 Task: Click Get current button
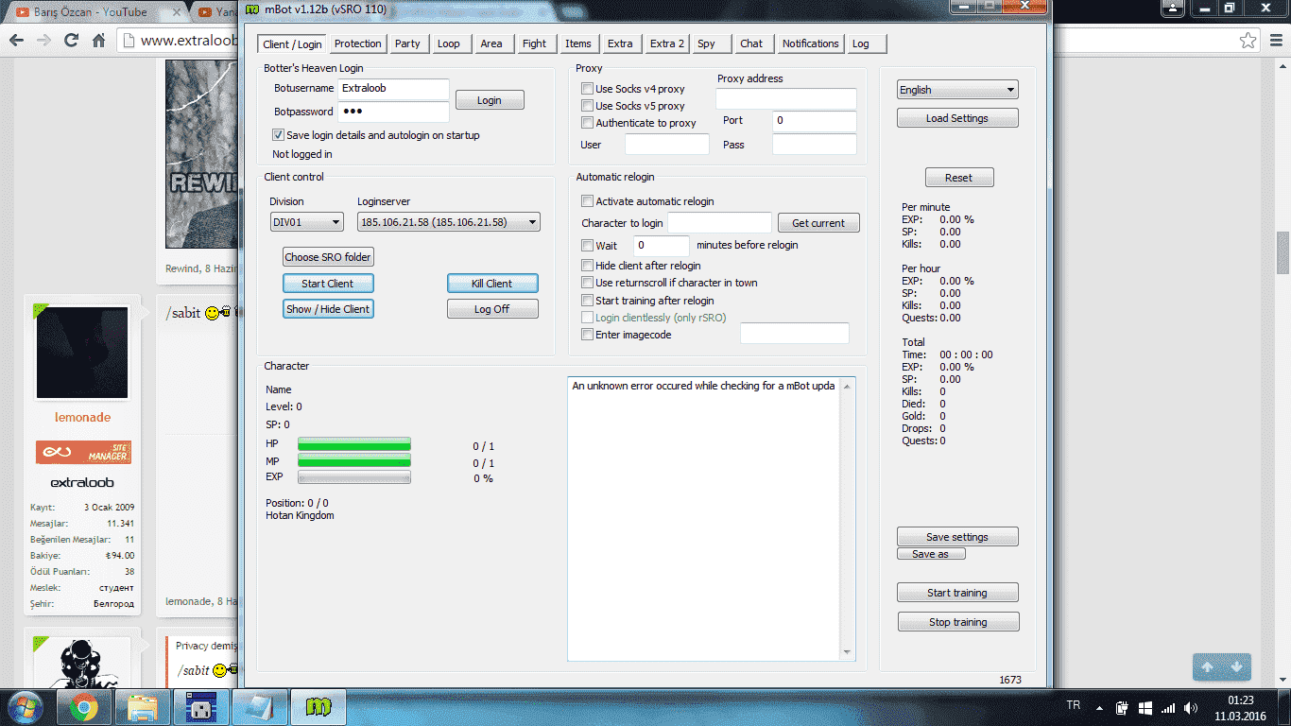(818, 223)
